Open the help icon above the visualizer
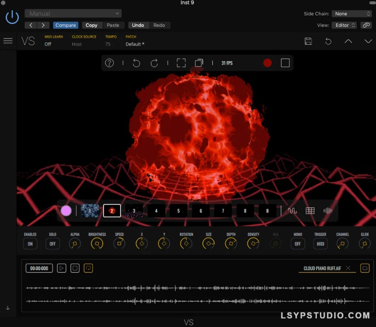 (109, 63)
